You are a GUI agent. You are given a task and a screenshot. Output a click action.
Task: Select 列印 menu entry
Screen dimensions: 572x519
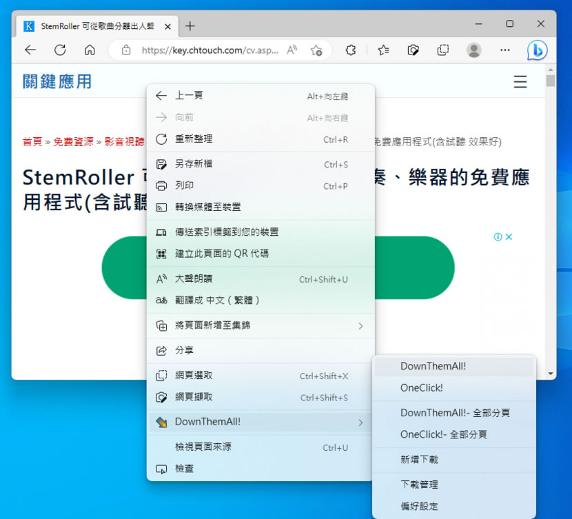[x=261, y=185]
